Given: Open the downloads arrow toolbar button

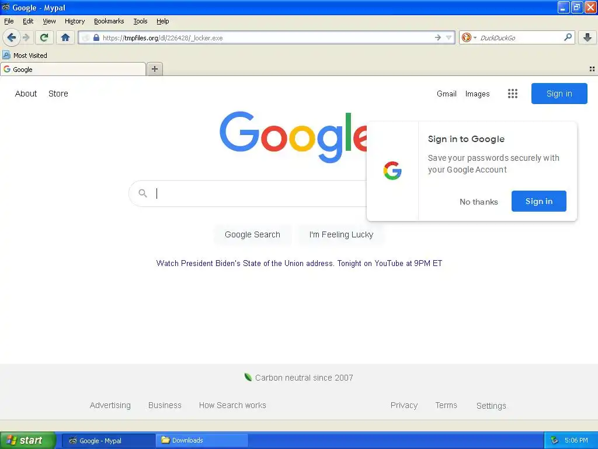Looking at the screenshot, I should (587, 37).
